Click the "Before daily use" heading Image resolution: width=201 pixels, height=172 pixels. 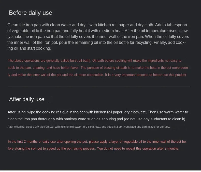pos(31,13)
